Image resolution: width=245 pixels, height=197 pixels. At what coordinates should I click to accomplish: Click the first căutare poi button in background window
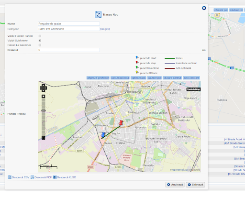click(221, 10)
